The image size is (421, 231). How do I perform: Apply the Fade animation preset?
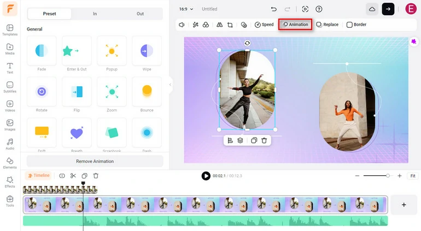[42, 51]
